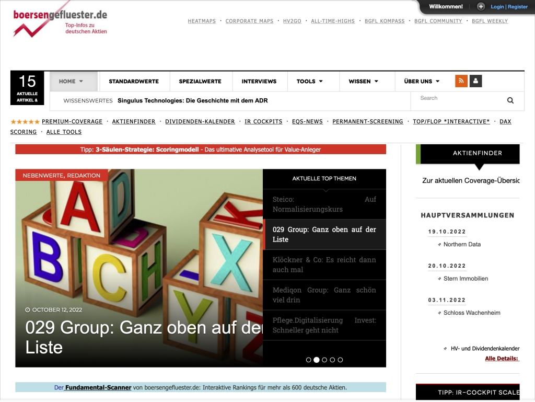Select the first carousel slide dot
This screenshot has height=402, width=535.
point(309,360)
